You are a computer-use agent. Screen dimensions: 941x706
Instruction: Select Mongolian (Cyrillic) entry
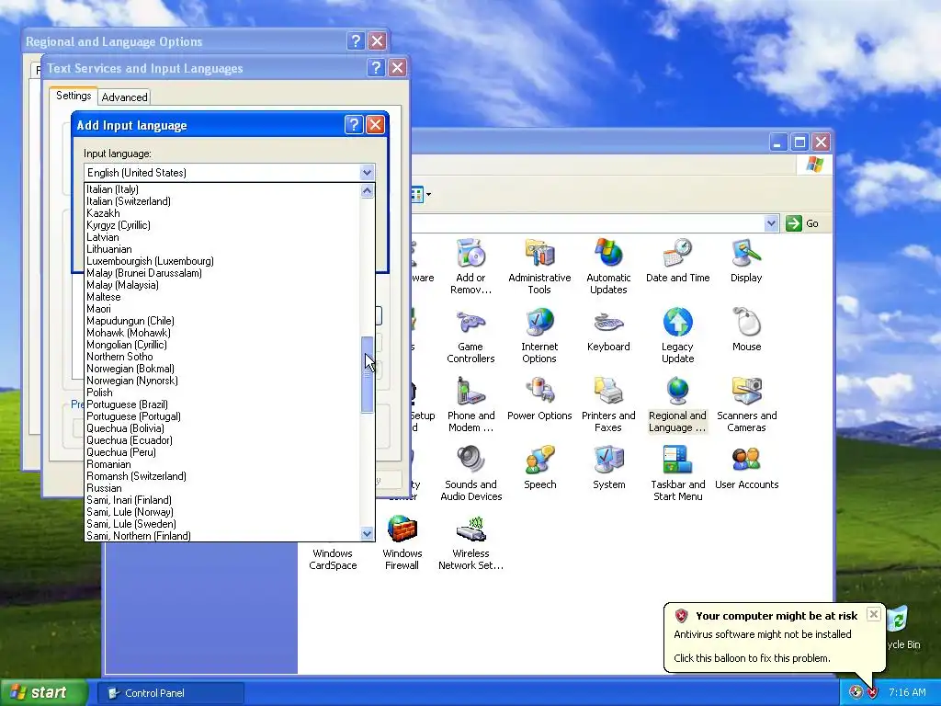222,345
